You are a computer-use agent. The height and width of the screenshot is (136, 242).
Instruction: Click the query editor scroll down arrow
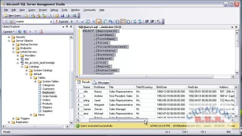pyautogui.click(x=237, y=73)
